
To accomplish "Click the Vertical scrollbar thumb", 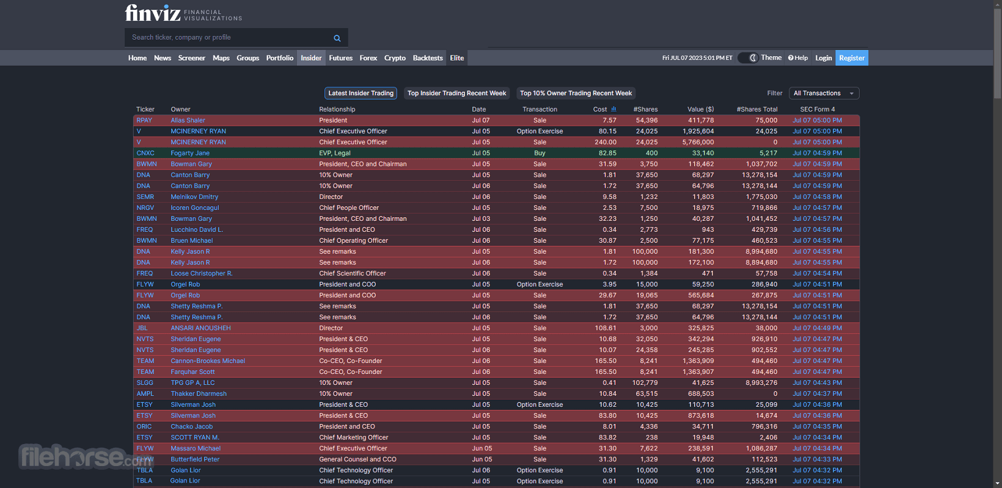I will coord(998,54).
